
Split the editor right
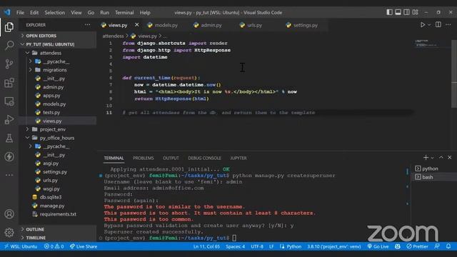coord(438,25)
